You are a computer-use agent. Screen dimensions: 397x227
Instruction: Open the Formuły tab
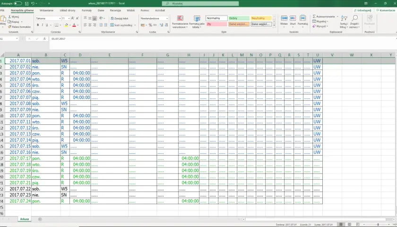coord(86,10)
